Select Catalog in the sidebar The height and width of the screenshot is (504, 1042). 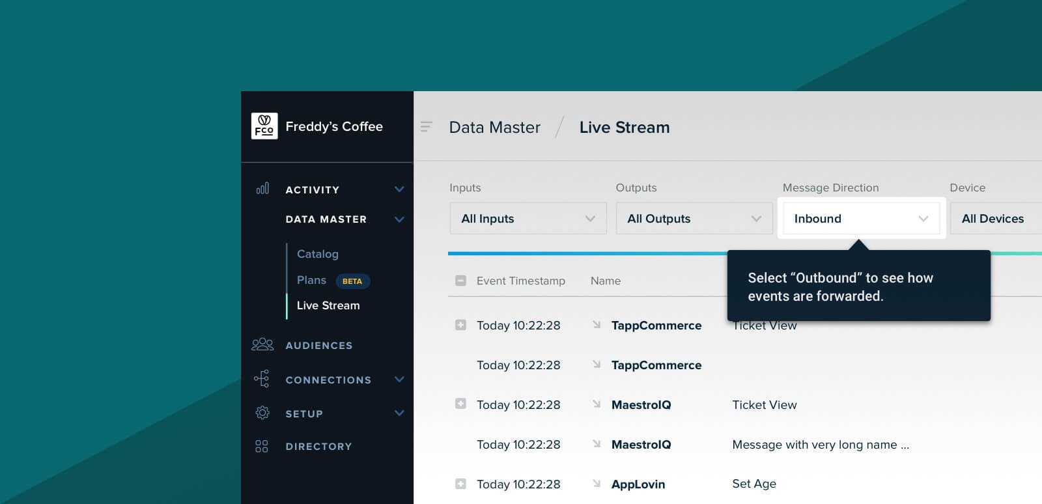[x=318, y=254]
